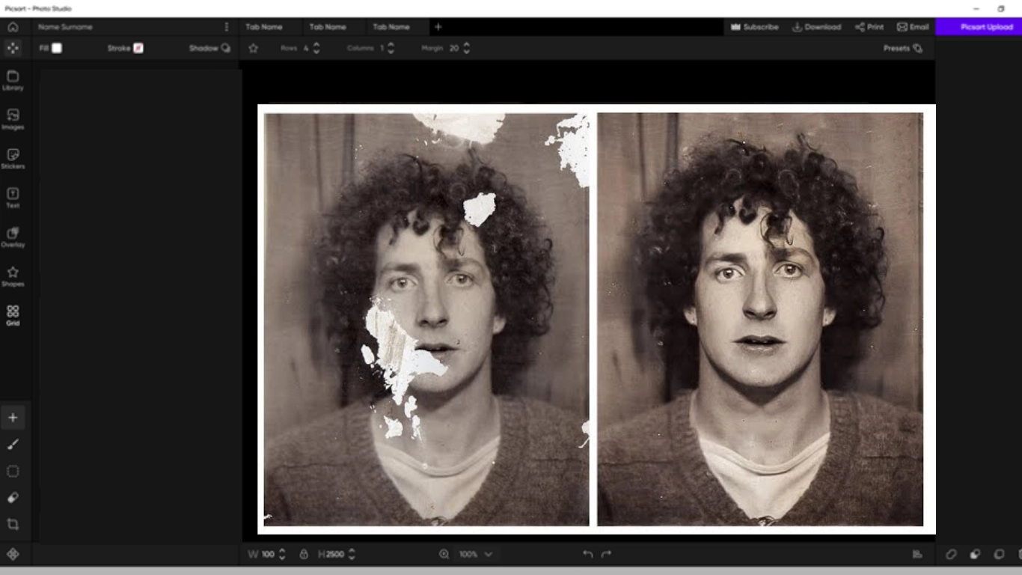Click the diamond icon at bottom-left corner

click(x=13, y=555)
